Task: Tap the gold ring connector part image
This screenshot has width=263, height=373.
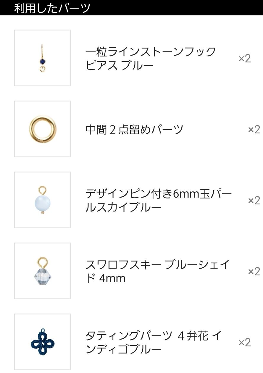Action: (x=43, y=129)
